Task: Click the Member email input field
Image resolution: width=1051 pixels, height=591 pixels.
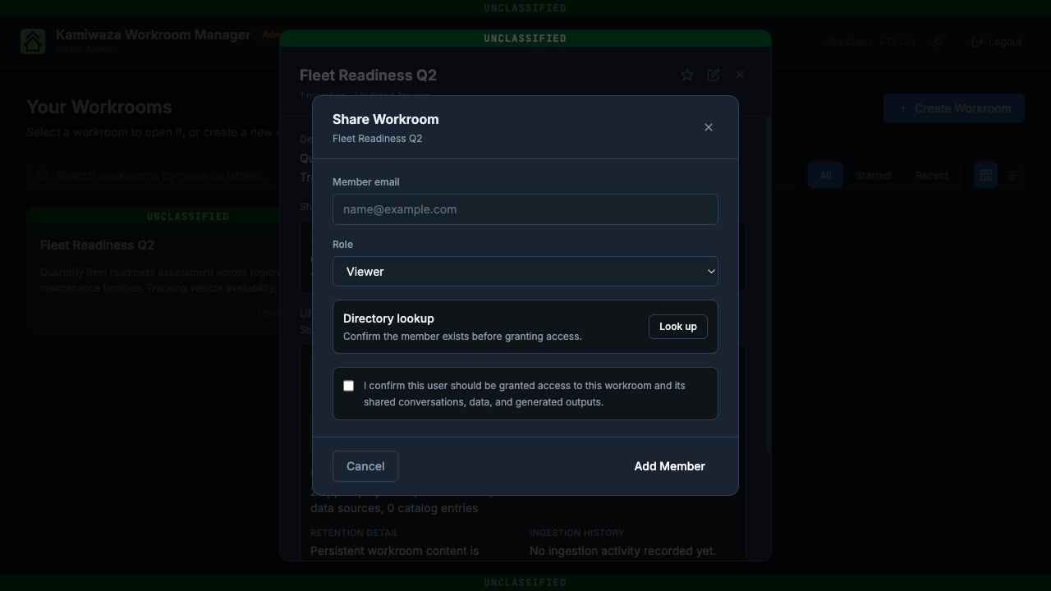Action: click(525, 209)
